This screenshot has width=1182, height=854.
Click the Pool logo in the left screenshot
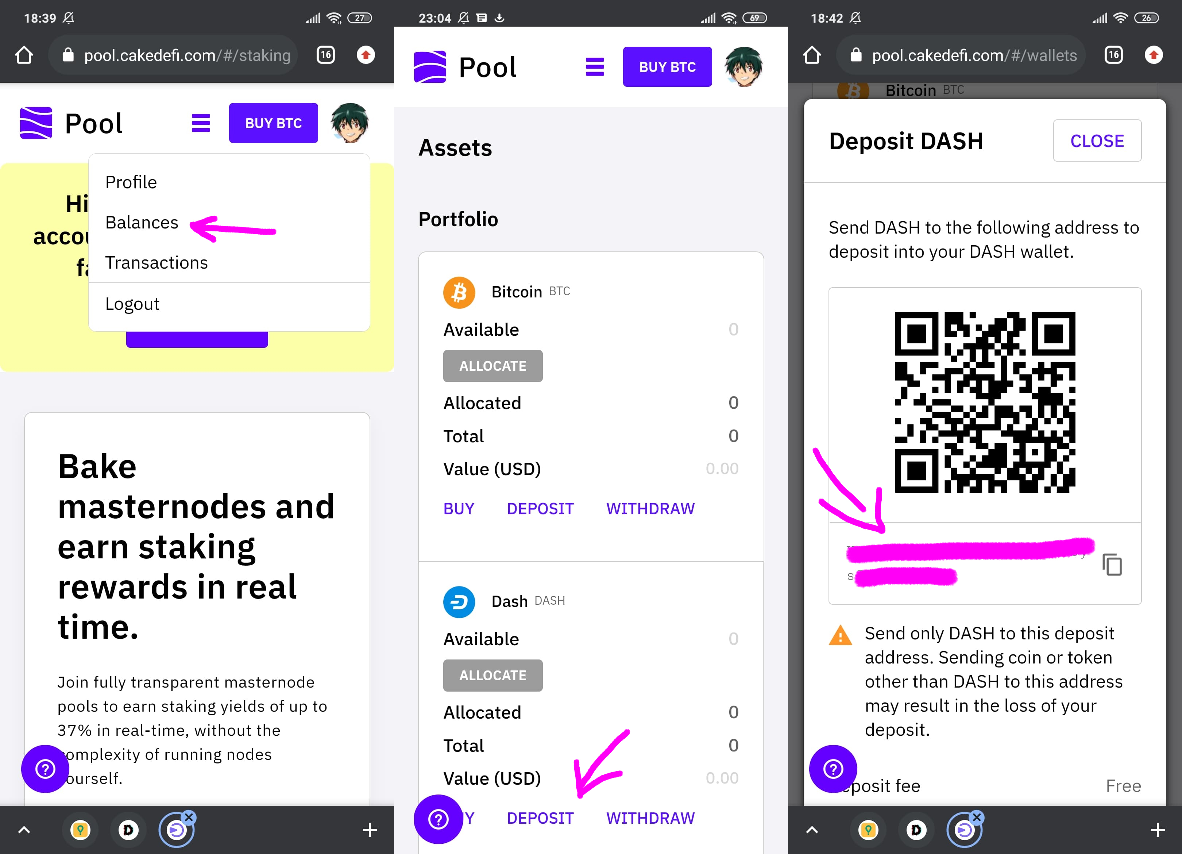pos(72,124)
